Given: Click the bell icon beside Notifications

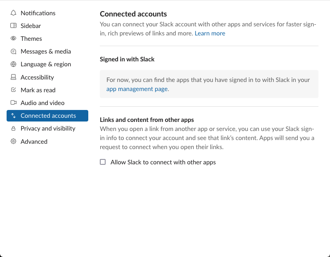Looking at the screenshot, I should click(x=13, y=13).
